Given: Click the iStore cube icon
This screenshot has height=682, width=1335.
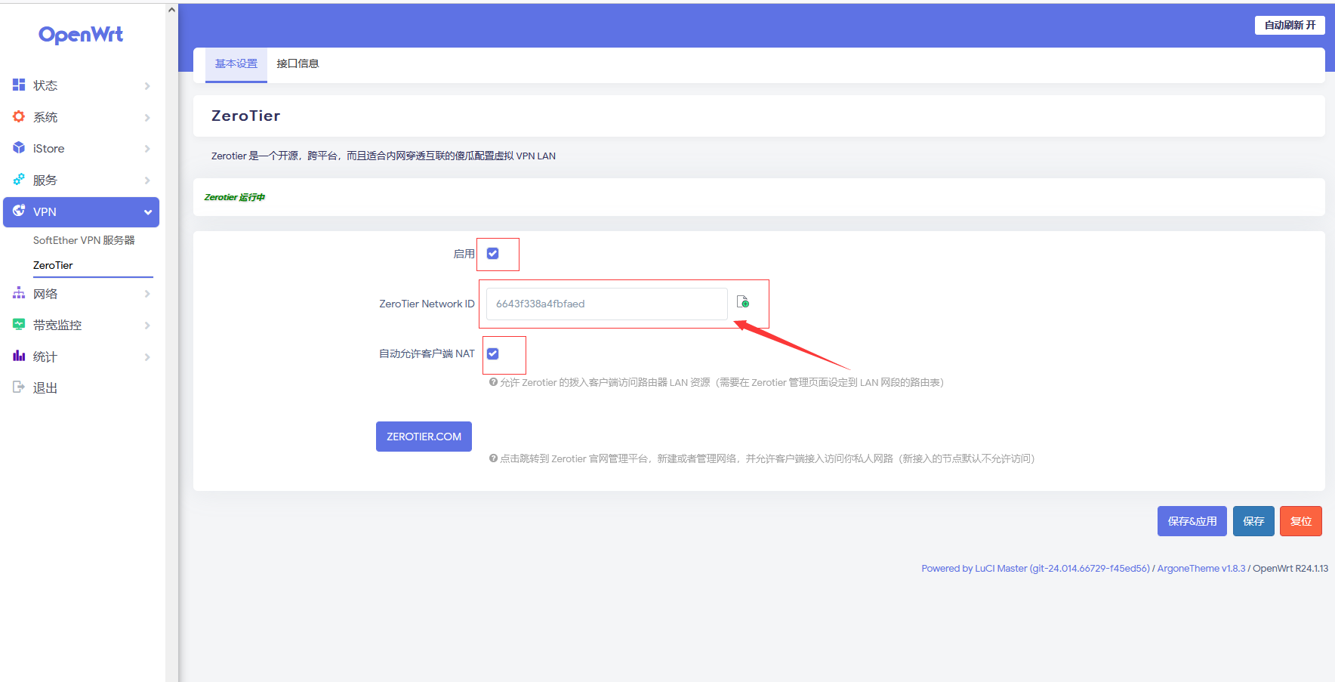Looking at the screenshot, I should [x=19, y=148].
